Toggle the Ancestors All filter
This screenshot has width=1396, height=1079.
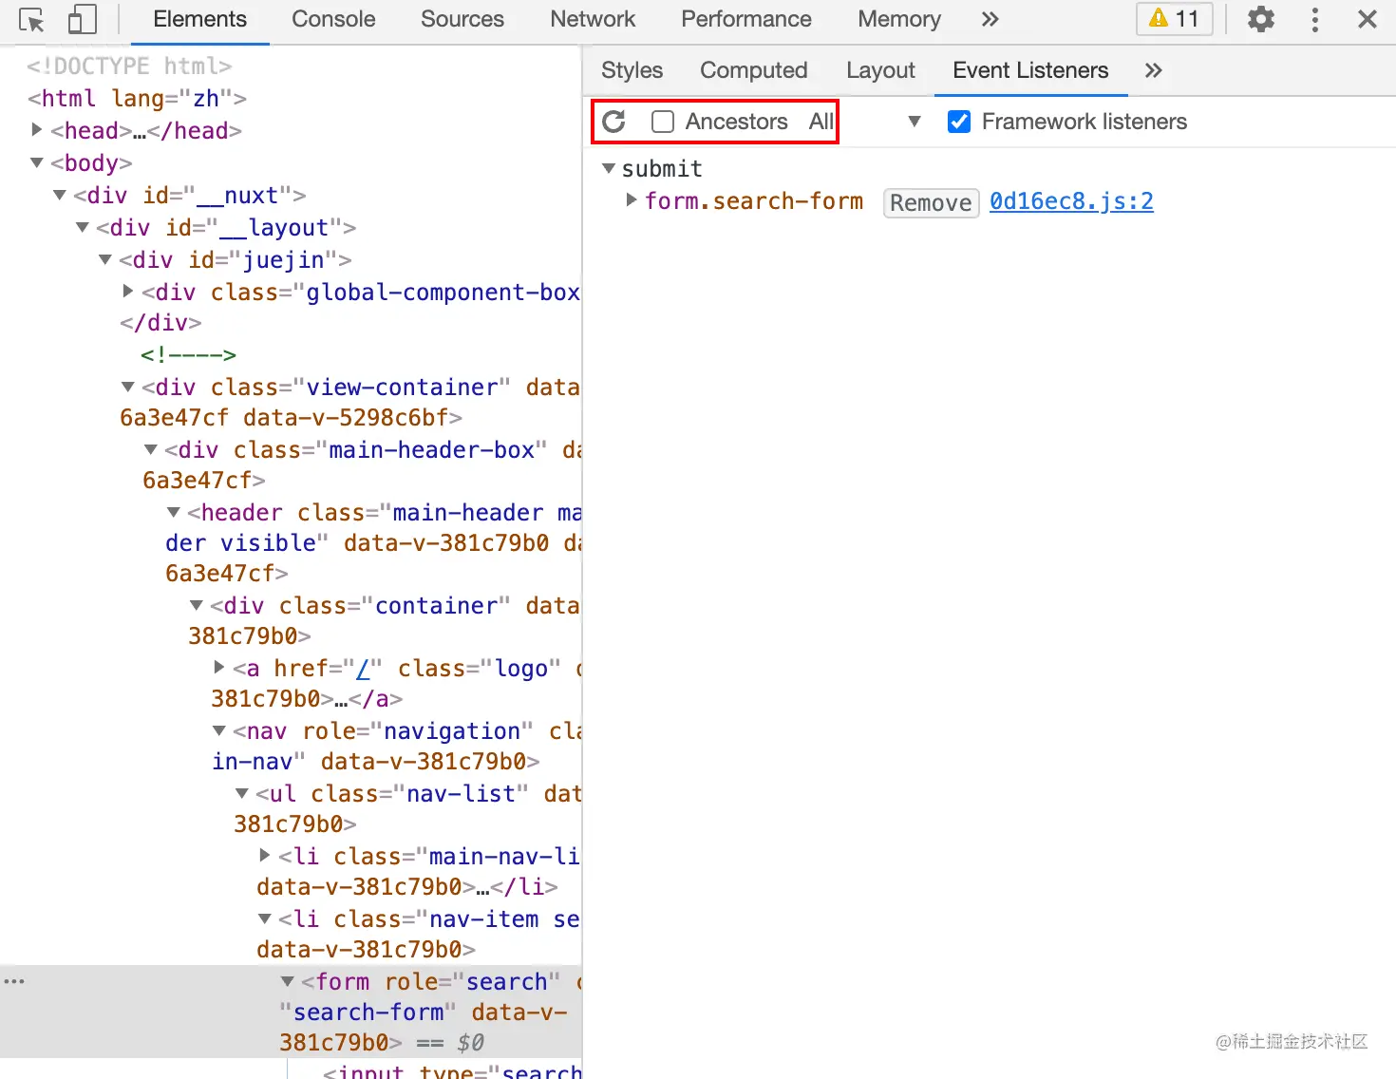821,122
